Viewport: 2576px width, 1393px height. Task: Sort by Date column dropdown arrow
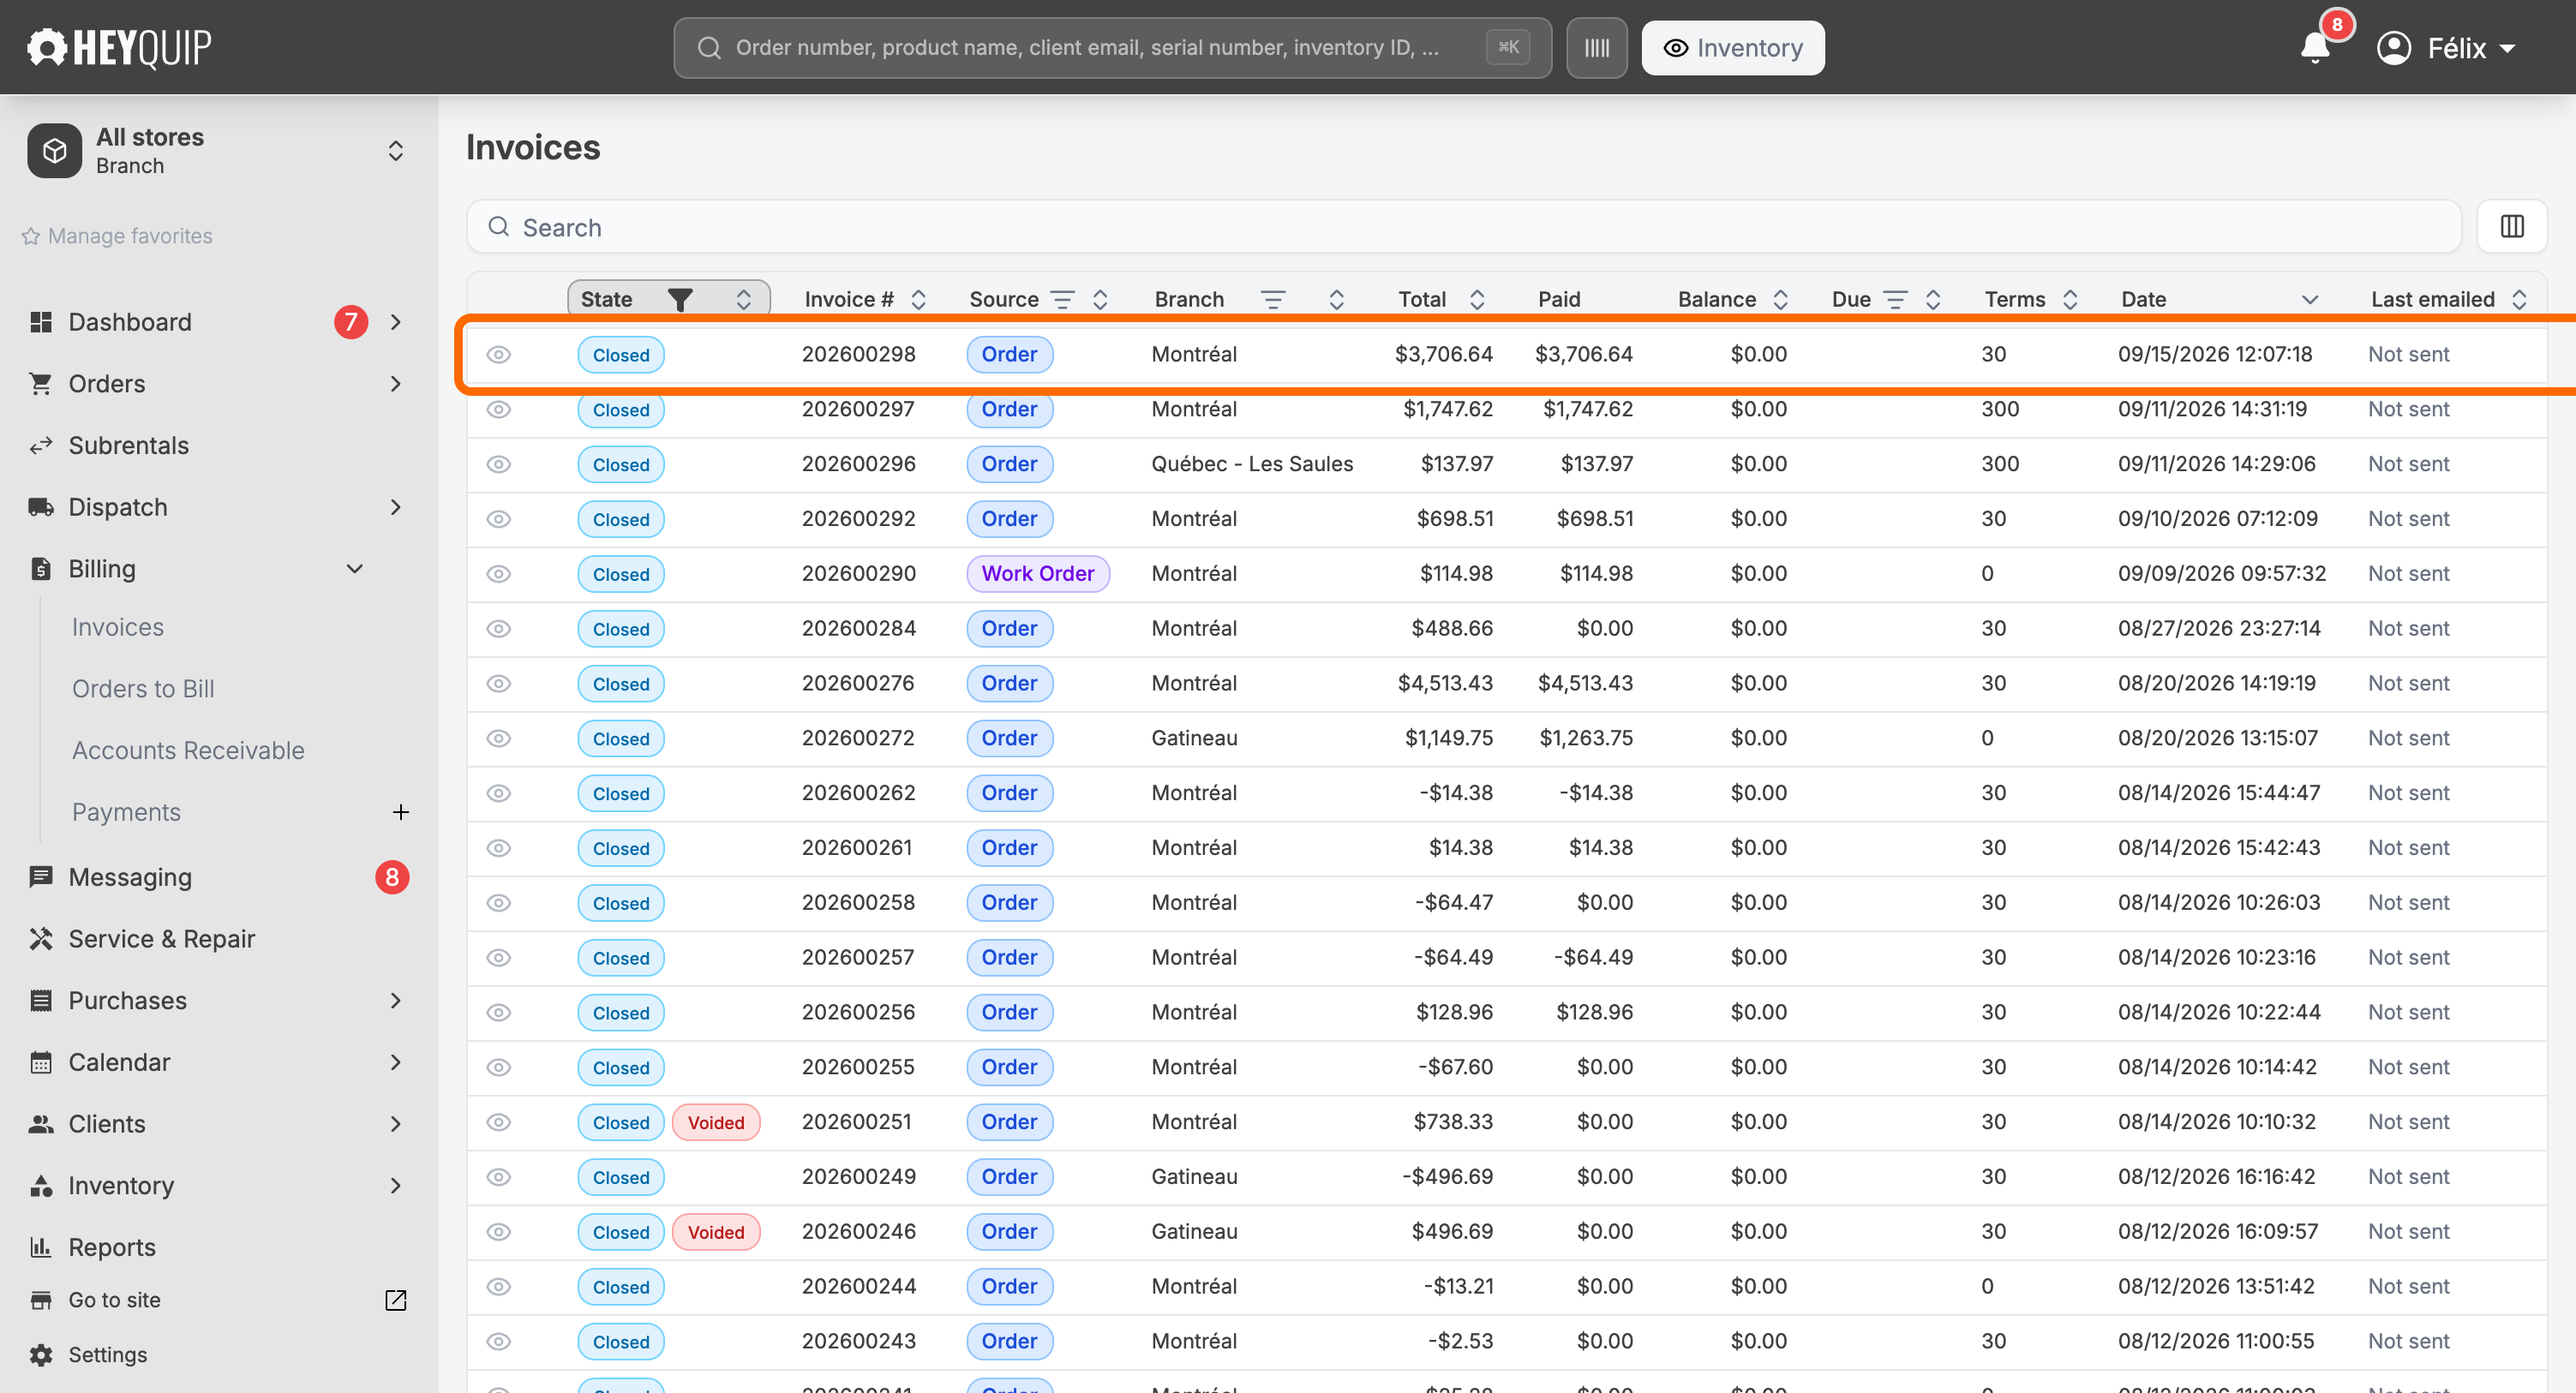2309,299
